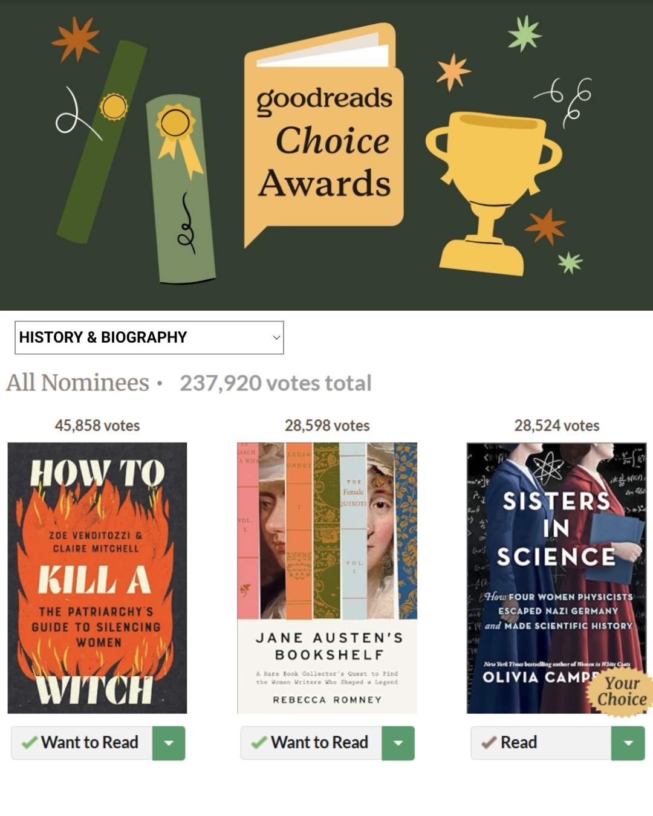Open the How to Kill a Witch cover
The height and width of the screenshot is (816, 653).
(97, 578)
